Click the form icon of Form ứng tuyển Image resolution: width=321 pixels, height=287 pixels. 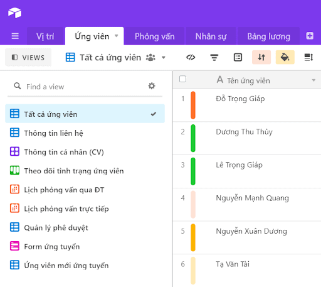pos(14,246)
